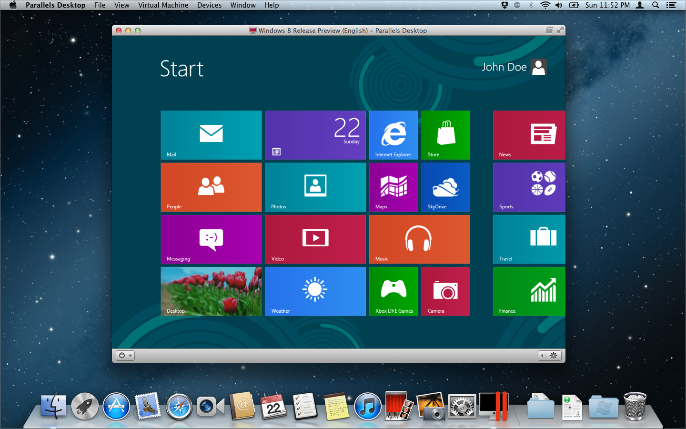Open Photo Booth in the Dock
This screenshot has width=686, height=429.
pos(399,407)
